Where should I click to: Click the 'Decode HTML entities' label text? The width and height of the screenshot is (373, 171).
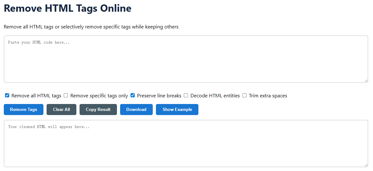point(215,96)
